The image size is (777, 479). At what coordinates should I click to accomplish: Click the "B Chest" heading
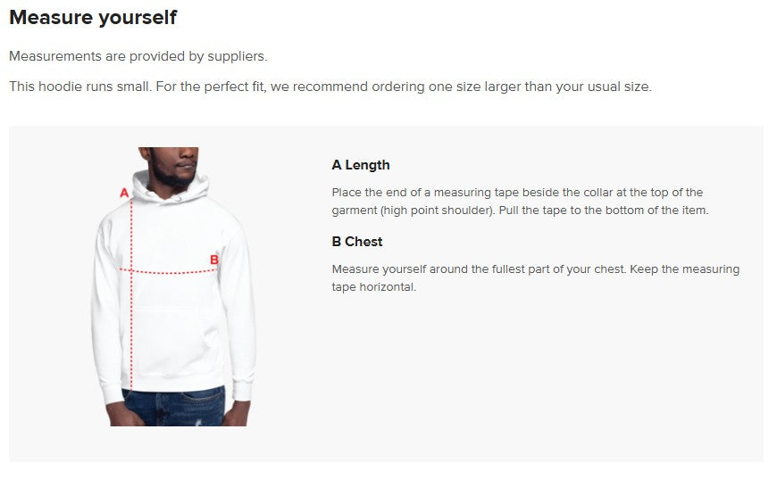coord(357,242)
